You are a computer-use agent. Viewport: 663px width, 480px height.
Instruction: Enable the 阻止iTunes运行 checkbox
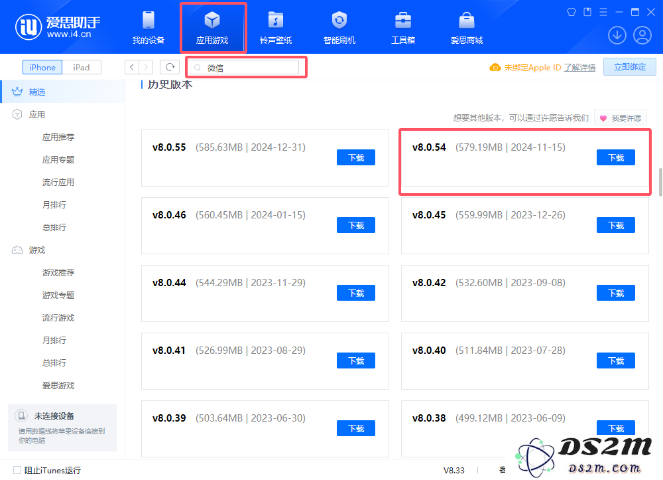[x=17, y=470]
